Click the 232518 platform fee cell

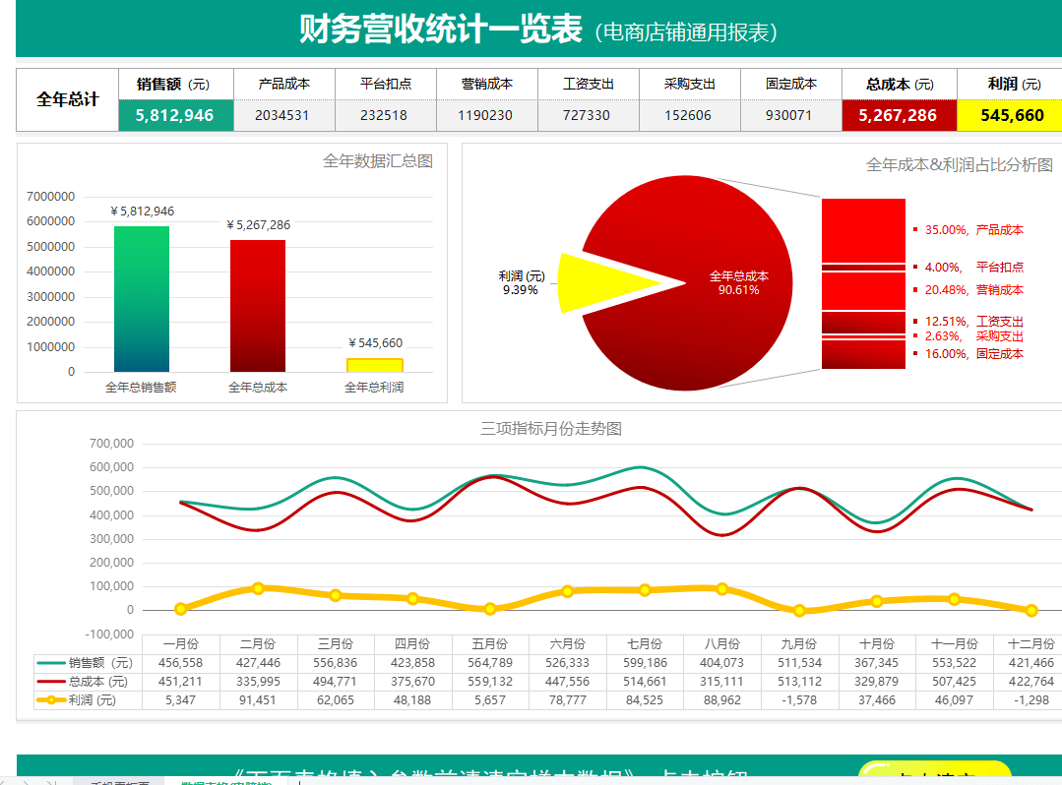tap(386, 115)
